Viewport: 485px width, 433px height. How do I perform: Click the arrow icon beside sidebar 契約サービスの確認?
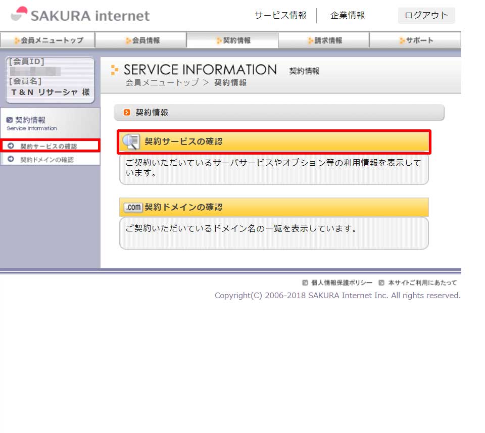(11, 146)
